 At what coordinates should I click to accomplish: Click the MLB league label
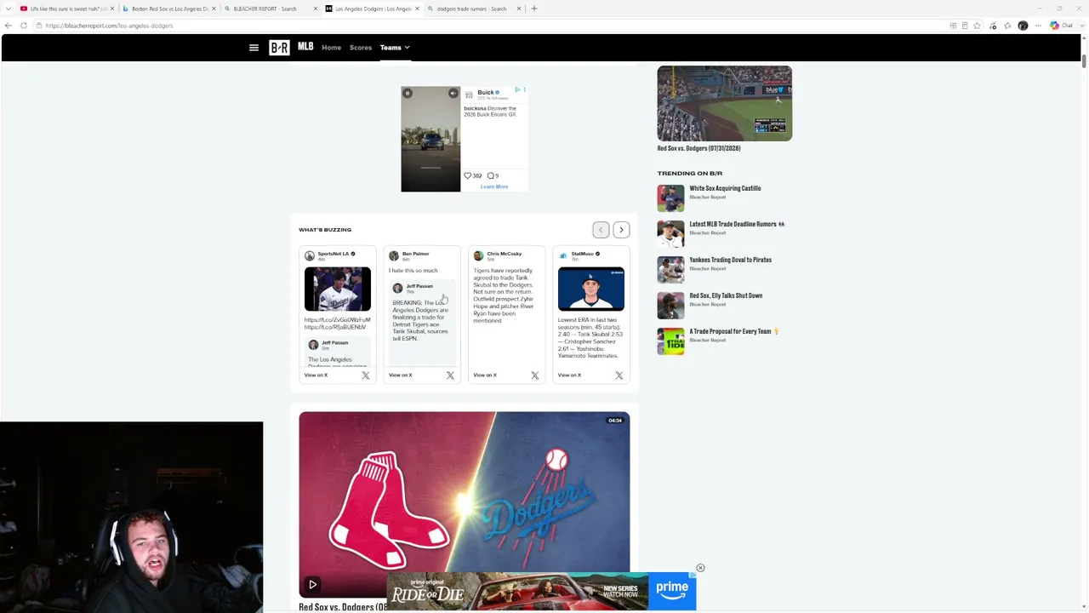click(305, 47)
